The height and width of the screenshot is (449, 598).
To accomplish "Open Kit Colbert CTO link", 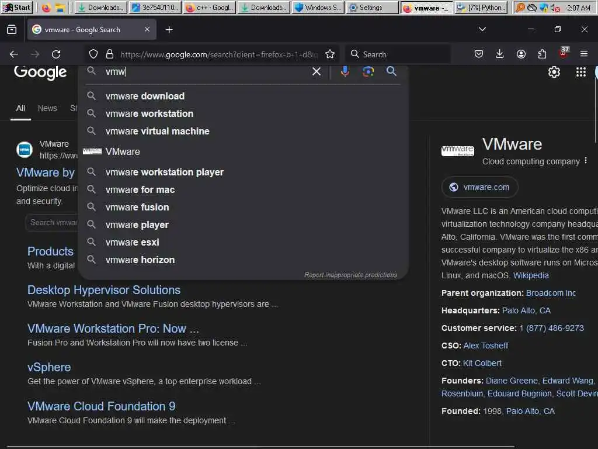I will [482, 363].
